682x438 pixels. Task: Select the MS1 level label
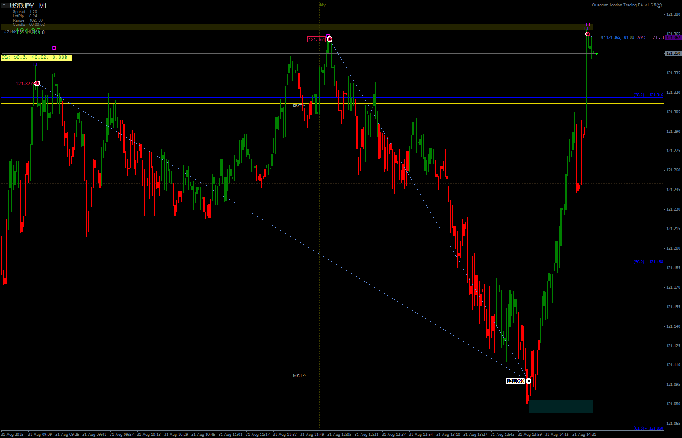pos(299,376)
